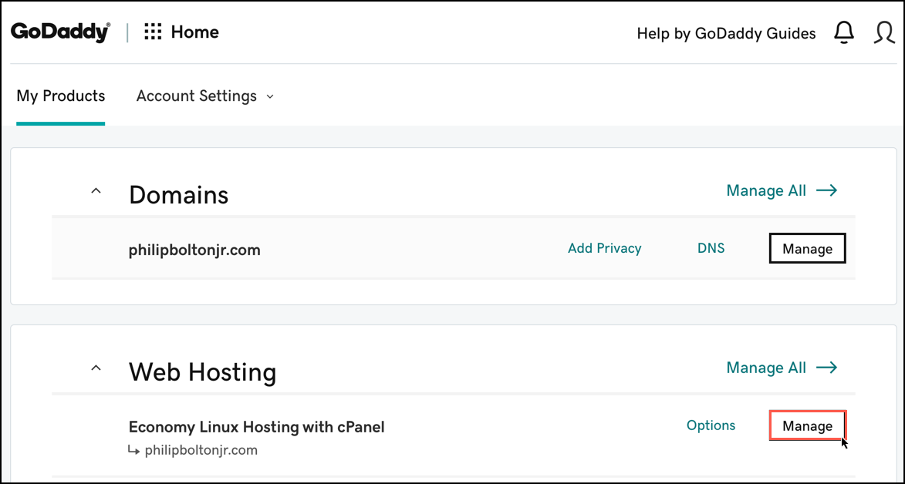Select the philipboltonjr.com domain name in Domains

pyautogui.click(x=194, y=250)
